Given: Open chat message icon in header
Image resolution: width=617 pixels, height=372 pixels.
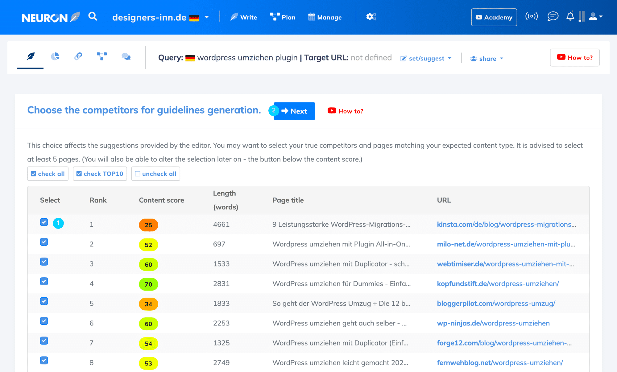Looking at the screenshot, I should (553, 16).
